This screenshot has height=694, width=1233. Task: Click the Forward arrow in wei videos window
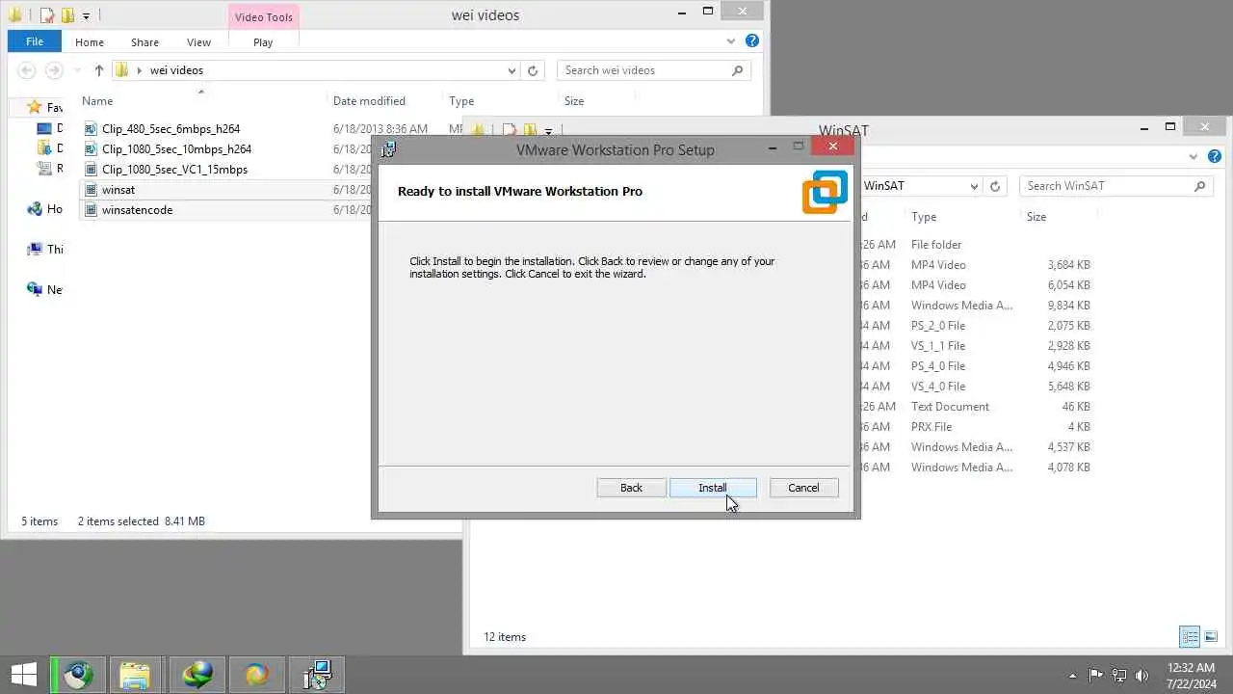click(55, 70)
